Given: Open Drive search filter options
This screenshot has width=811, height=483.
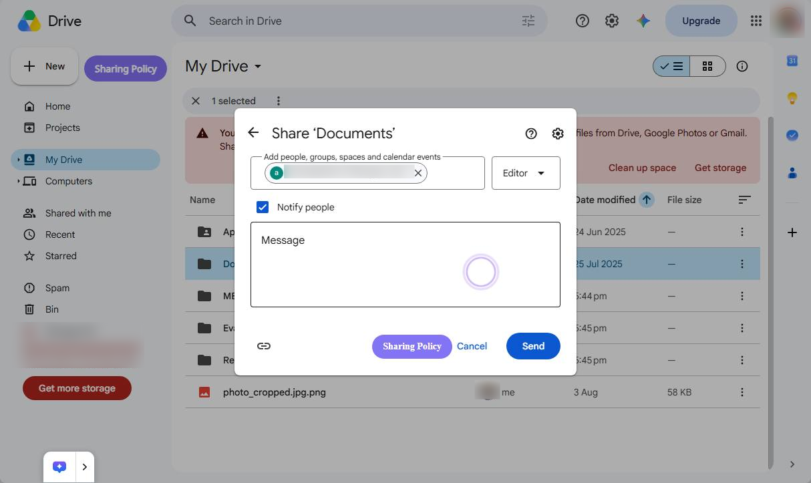Looking at the screenshot, I should coord(528,21).
